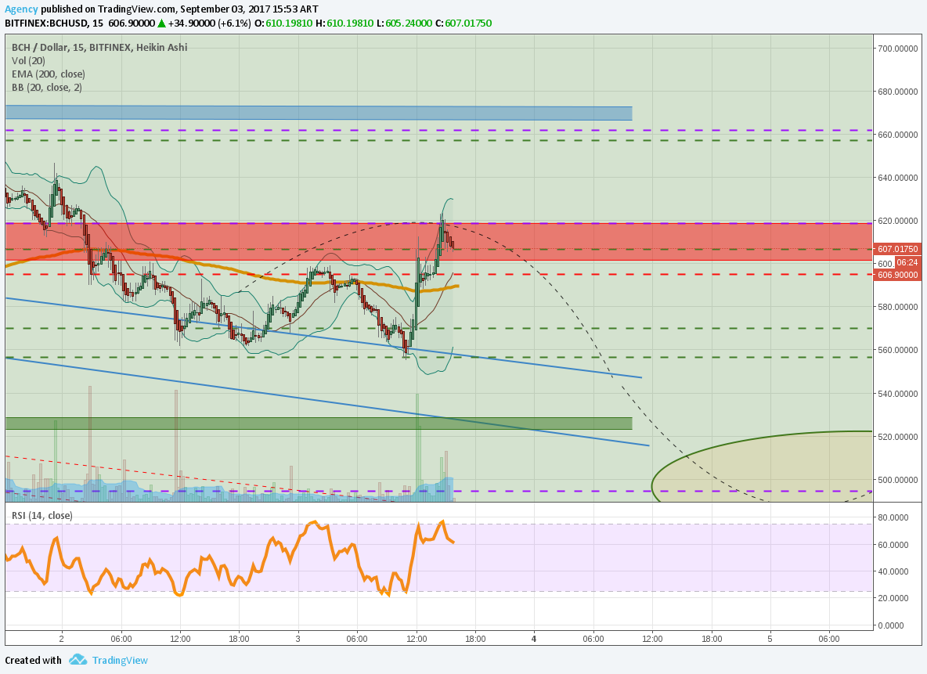The width and height of the screenshot is (927, 674).
Task: Click the 60.0000 RSI axis label
Action: coord(893,545)
